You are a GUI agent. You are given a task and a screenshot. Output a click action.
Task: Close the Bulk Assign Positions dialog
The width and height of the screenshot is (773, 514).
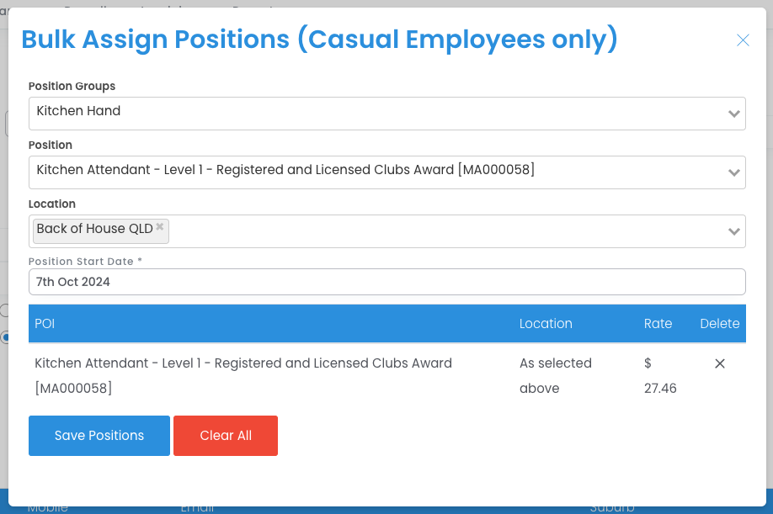(743, 40)
